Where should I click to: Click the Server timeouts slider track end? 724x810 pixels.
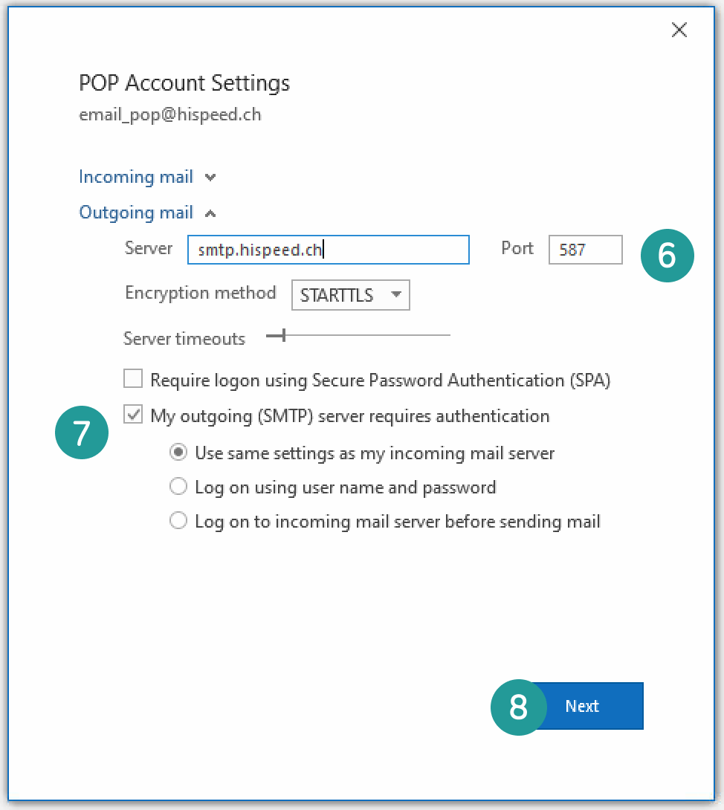tap(447, 335)
